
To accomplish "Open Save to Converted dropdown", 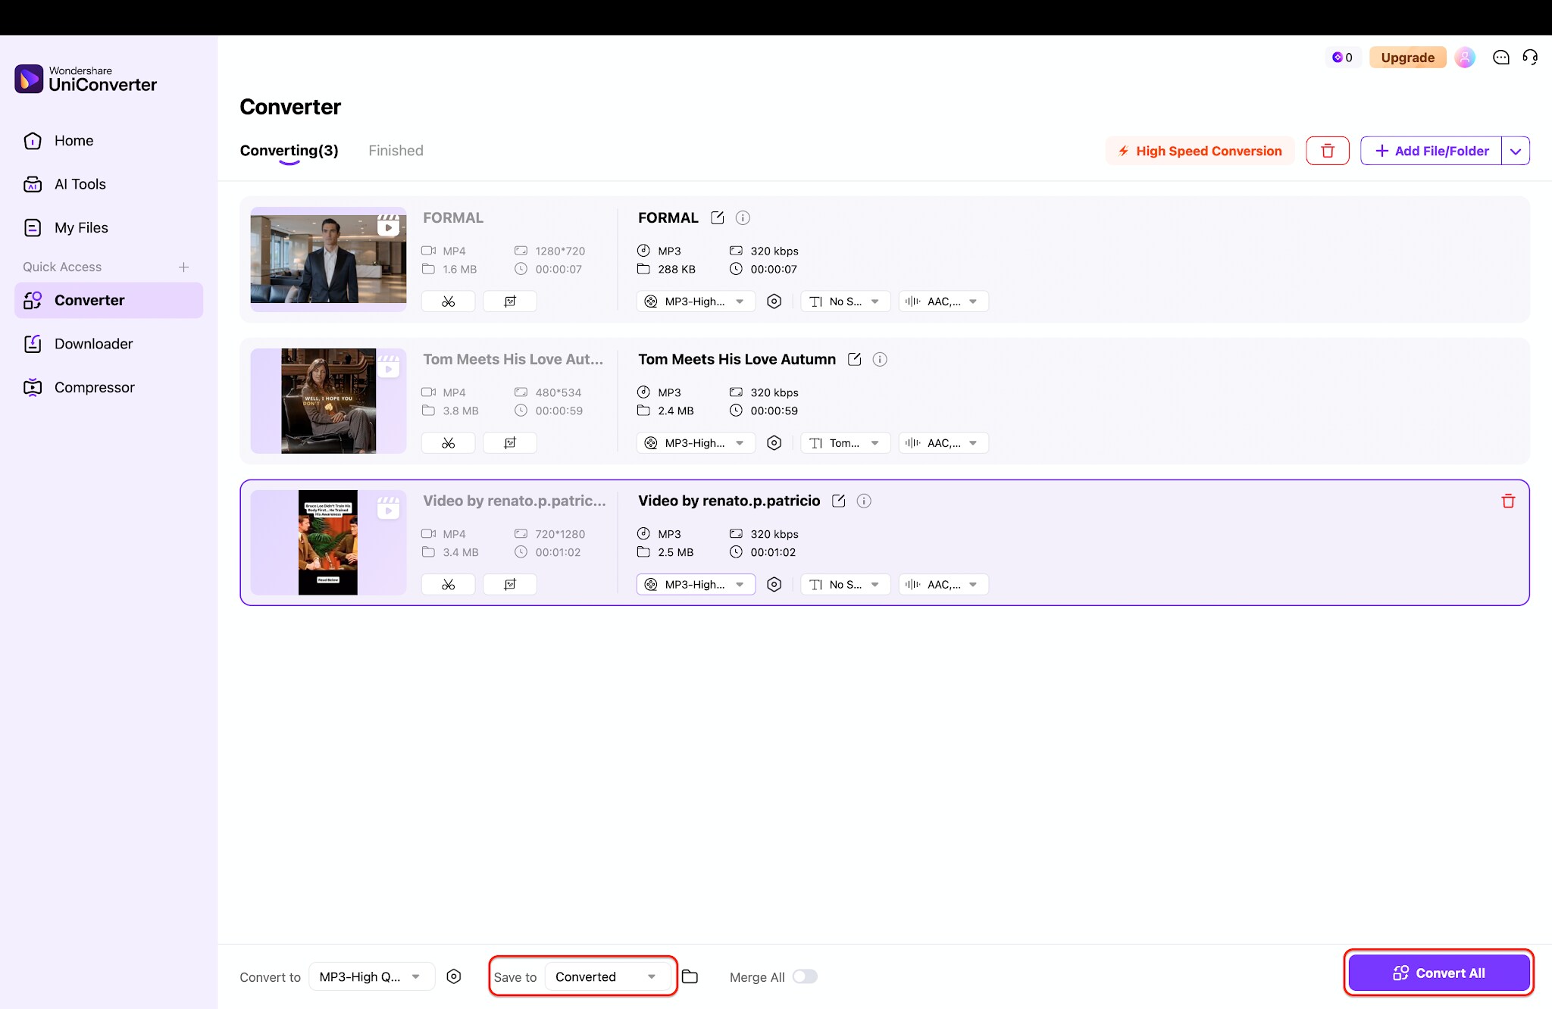I will (609, 976).
